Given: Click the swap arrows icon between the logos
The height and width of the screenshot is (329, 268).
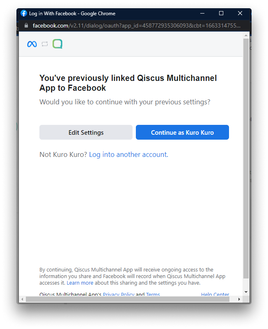Looking at the screenshot, I should (x=45, y=44).
